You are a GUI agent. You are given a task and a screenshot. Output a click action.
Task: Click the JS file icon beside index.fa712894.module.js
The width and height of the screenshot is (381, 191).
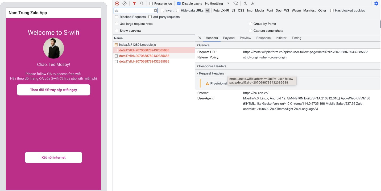[x=116, y=45]
